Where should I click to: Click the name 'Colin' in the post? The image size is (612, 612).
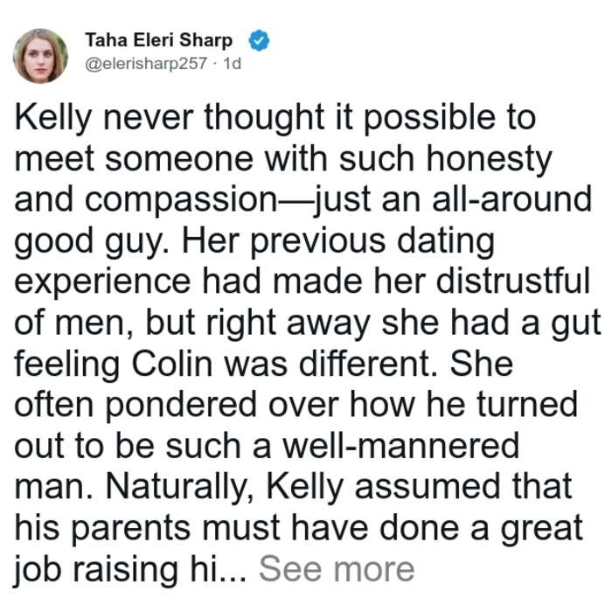pos(171,365)
